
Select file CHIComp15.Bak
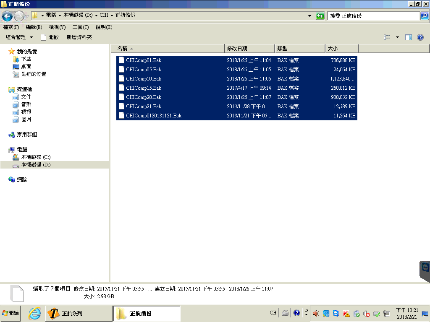pyautogui.click(x=237, y=88)
